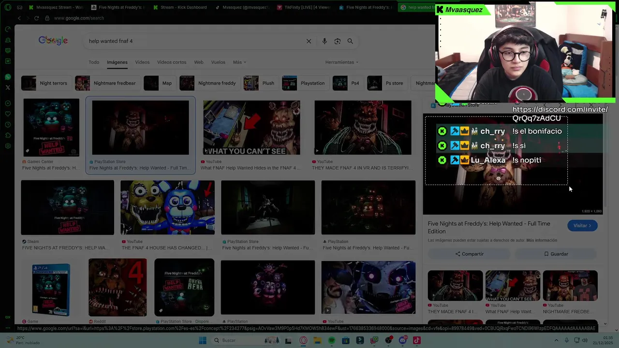Switch to the Vuelos tab
Image resolution: width=619 pixels, height=348 pixels.
[x=218, y=62]
